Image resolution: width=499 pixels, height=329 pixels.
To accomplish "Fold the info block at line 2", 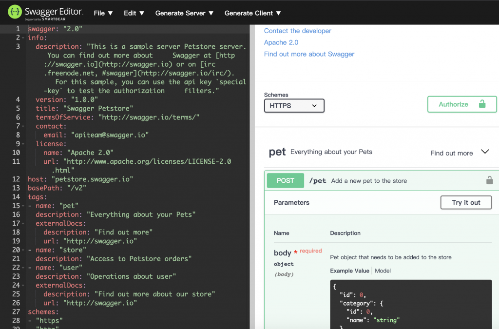I will [x=23, y=38].
